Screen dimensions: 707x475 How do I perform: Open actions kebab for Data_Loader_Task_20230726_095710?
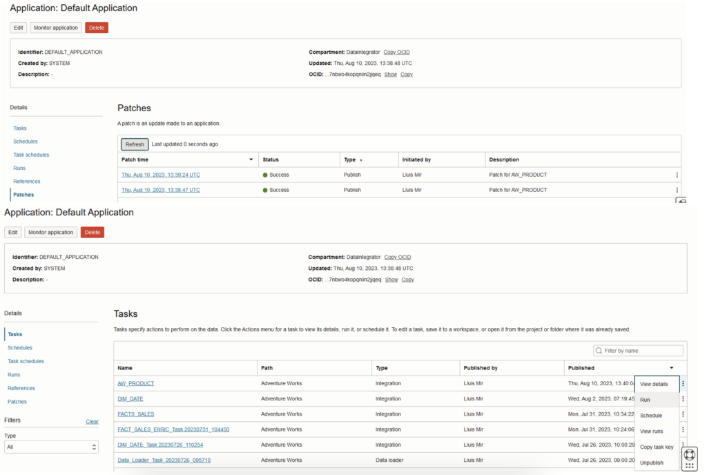(683, 460)
